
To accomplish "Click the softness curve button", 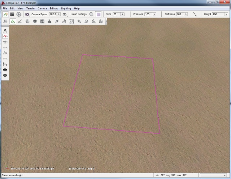I will [x=195, y=14].
